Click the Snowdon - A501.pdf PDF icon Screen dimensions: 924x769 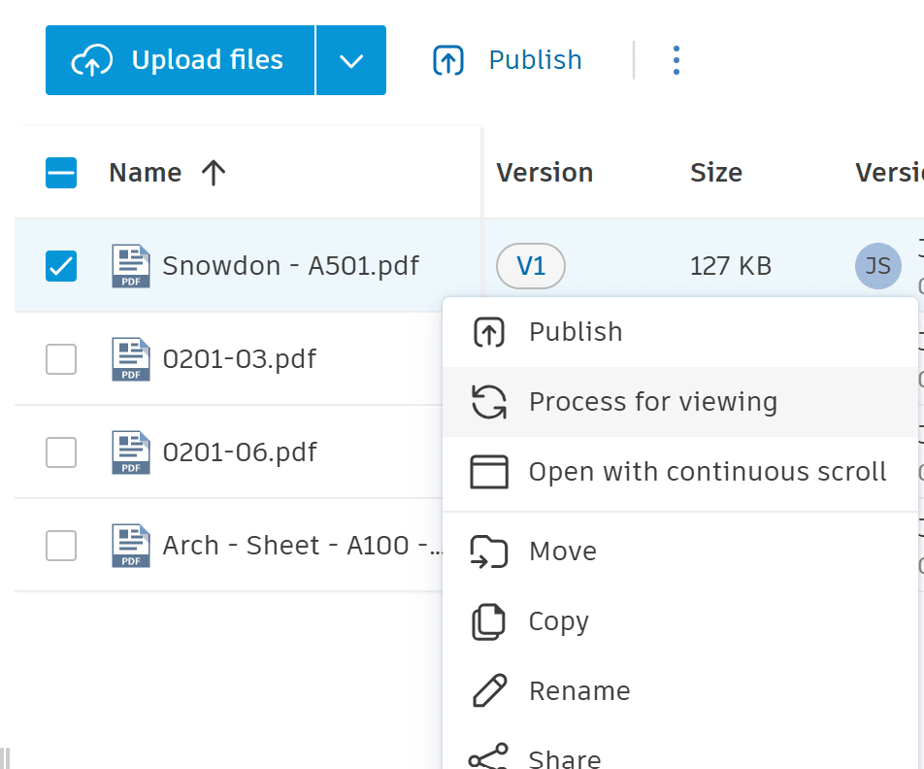pos(131,266)
